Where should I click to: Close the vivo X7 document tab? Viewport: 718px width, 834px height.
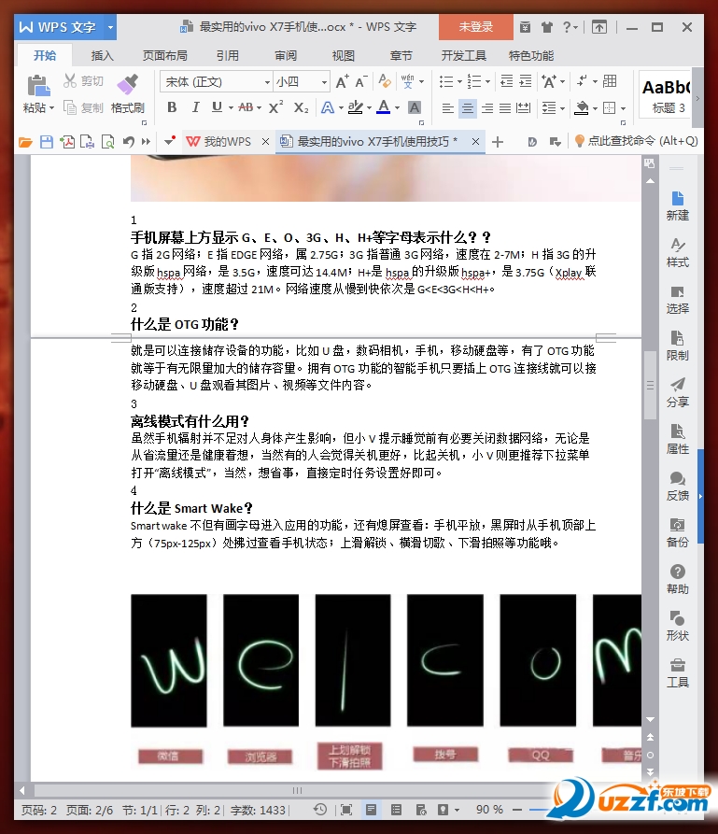click(x=475, y=141)
